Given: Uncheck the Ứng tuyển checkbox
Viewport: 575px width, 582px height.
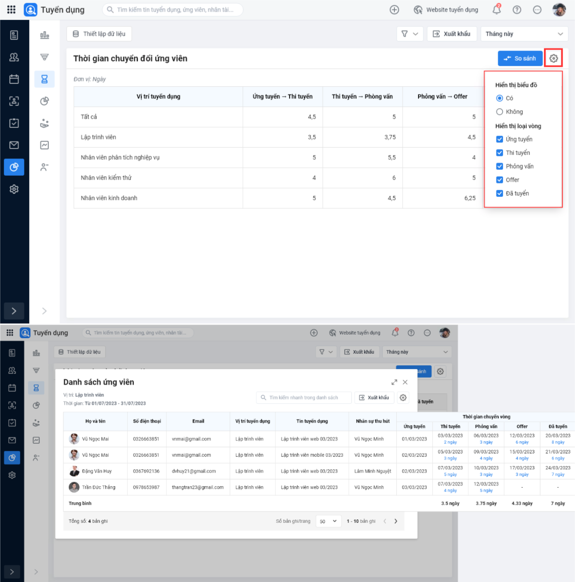Looking at the screenshot, I should (x=499, y=139).
